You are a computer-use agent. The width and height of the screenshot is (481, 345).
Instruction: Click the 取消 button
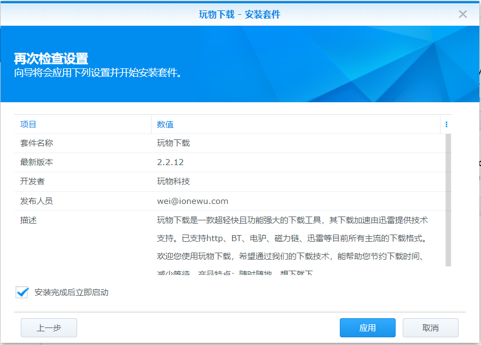(x=431, y=328)
